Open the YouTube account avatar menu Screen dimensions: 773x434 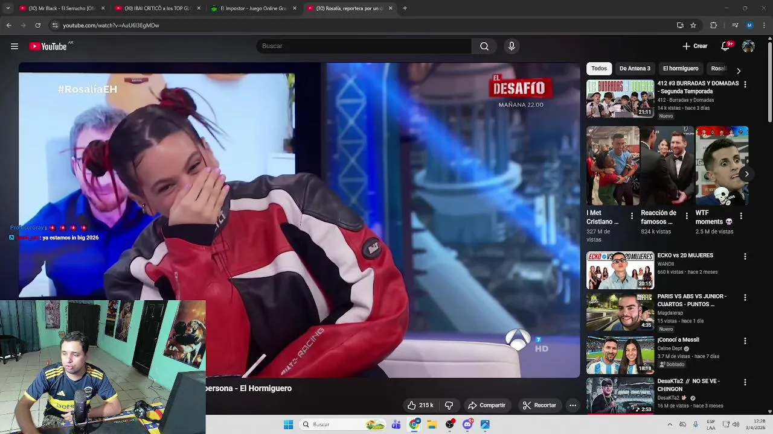(748, 46)
